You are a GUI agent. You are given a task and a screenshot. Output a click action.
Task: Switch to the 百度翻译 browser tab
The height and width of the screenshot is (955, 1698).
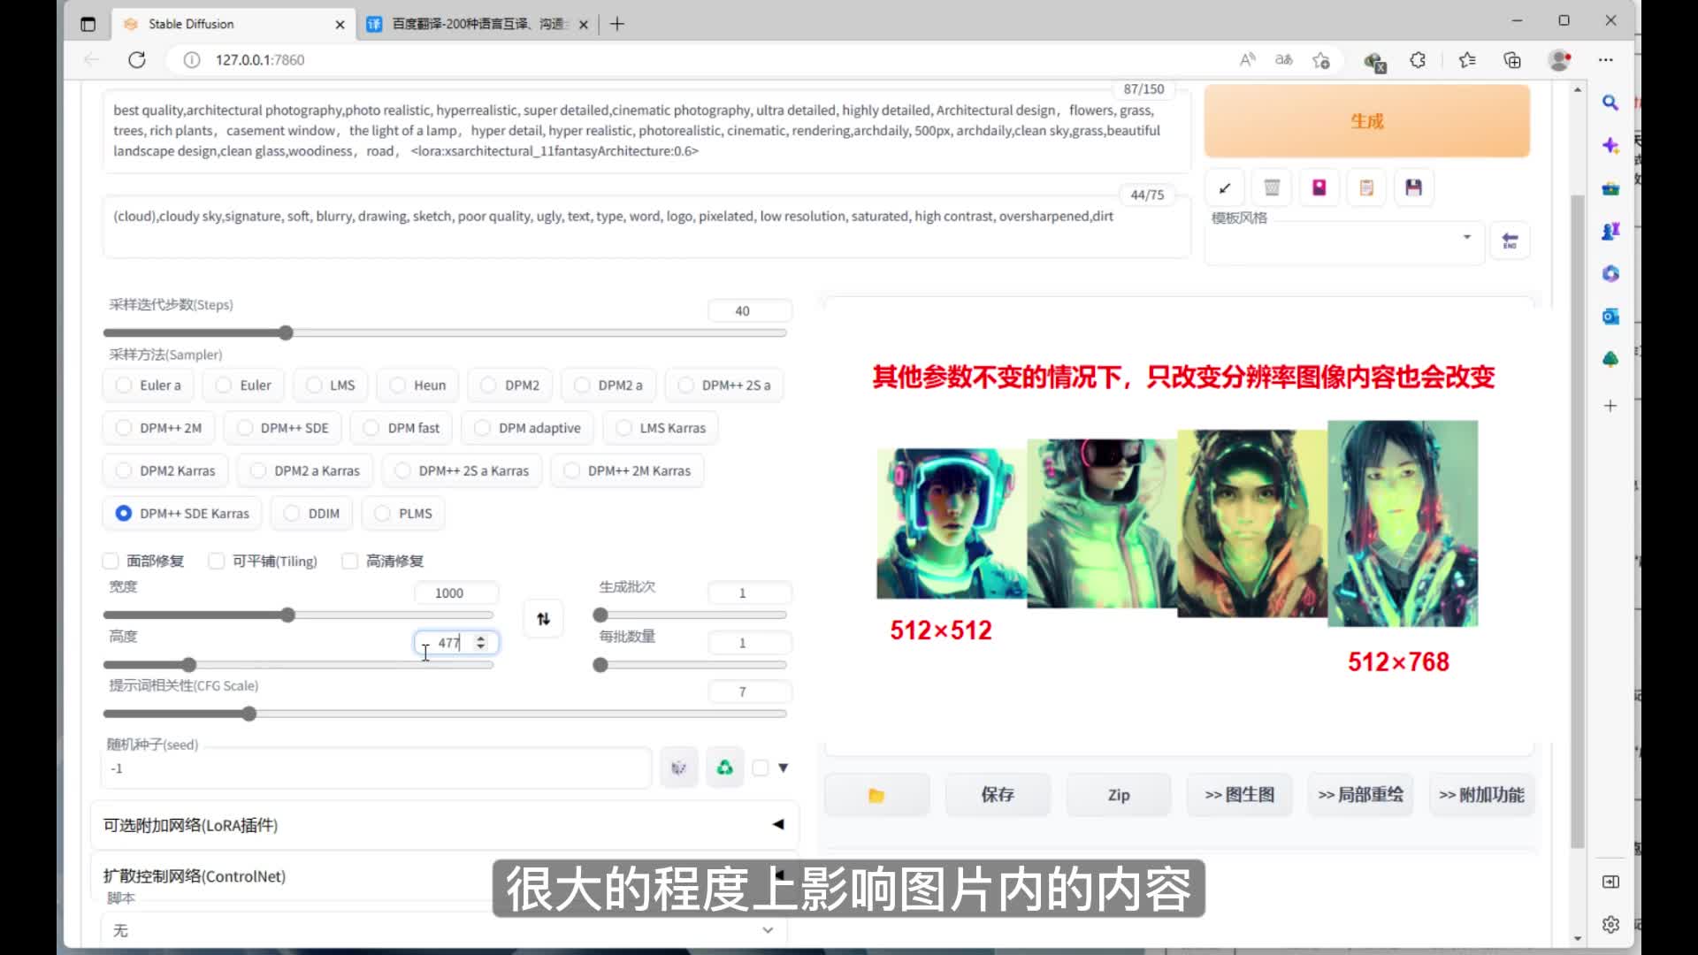[469, 24]
